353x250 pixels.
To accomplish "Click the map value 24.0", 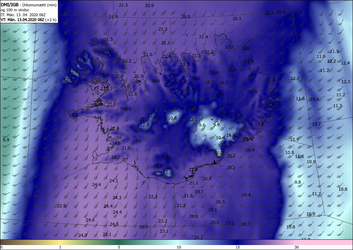I will (x=90, y=220).
